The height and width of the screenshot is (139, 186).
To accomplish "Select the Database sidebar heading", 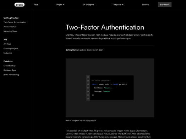I will 8,62.
